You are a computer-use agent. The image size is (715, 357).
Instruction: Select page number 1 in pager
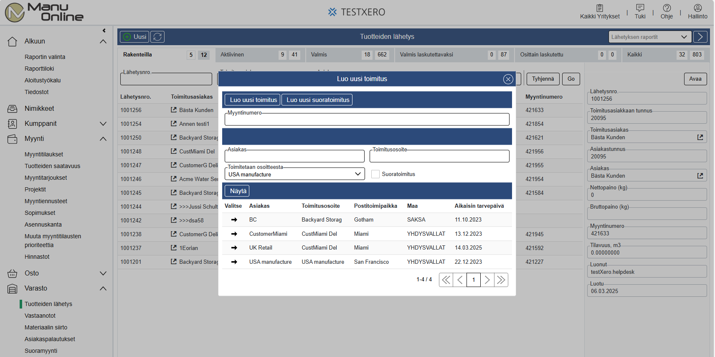pyautogui.click(x=474, y=280)
